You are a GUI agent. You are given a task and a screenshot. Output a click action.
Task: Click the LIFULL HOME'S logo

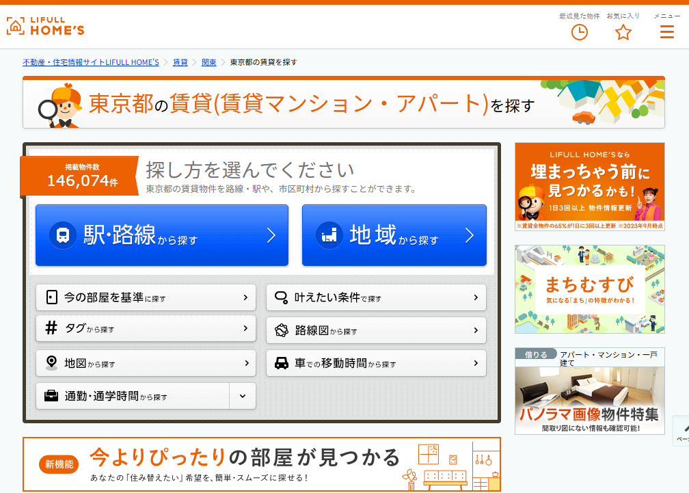[x=46, y=27]
